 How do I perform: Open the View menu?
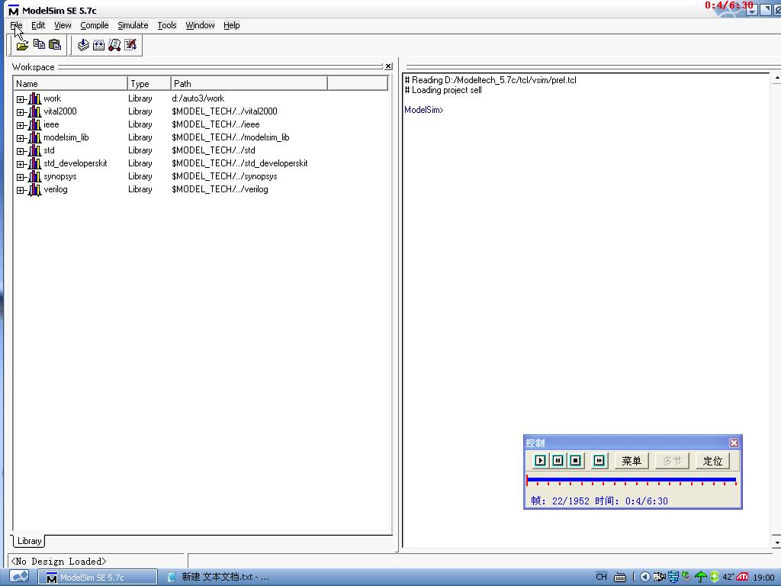(x=63, y=25)
